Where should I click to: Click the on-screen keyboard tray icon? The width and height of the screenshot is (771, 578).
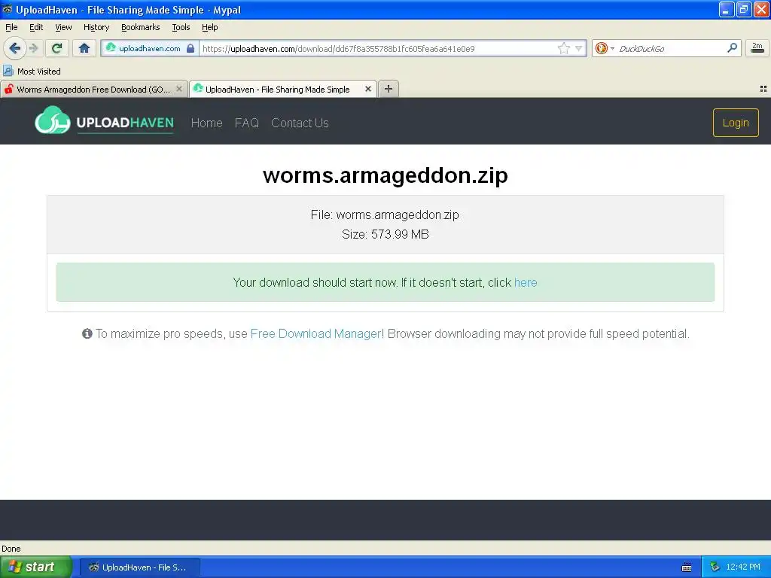tap(687, 567)
